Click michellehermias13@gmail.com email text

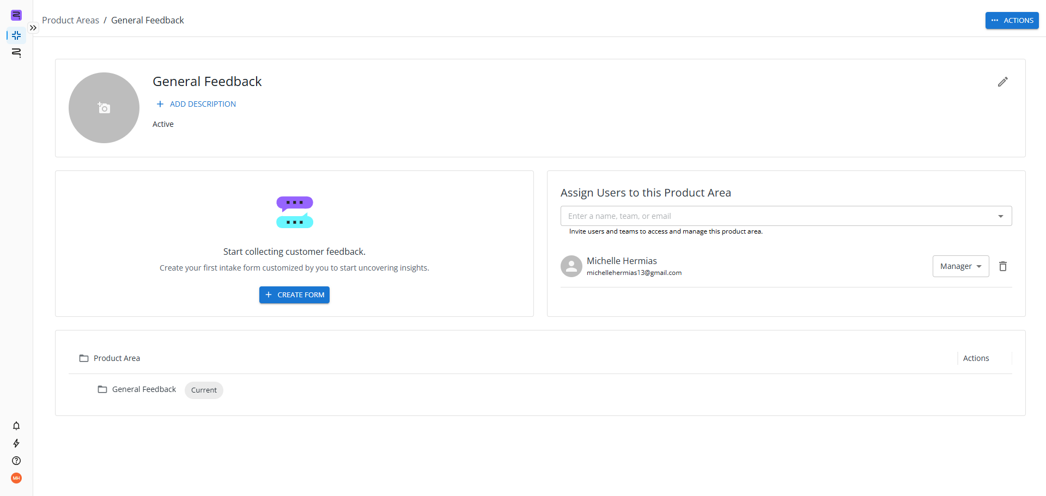[634, 273]
